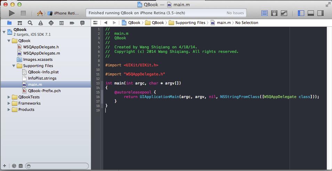Image resolution: width=332 pixels, height=171 pixels.
Task: Add a new file with plus button
Action: tap(5, 166)
